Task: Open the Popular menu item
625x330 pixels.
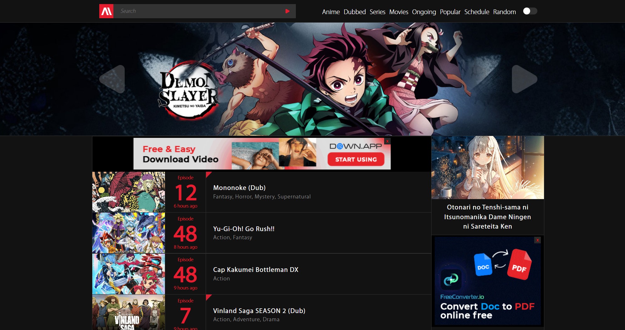Action: coord(450,12)
